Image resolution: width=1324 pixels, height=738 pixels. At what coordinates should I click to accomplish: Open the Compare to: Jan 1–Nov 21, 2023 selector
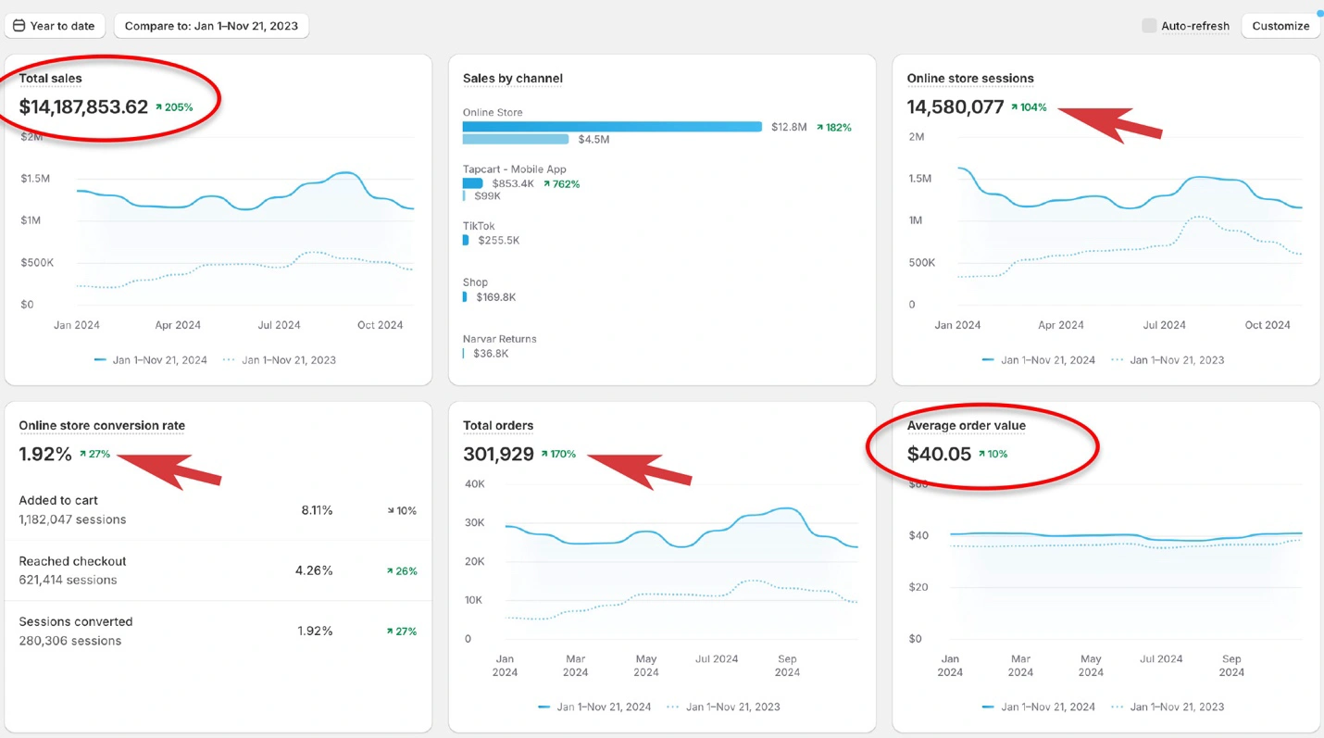coord(211,26)
